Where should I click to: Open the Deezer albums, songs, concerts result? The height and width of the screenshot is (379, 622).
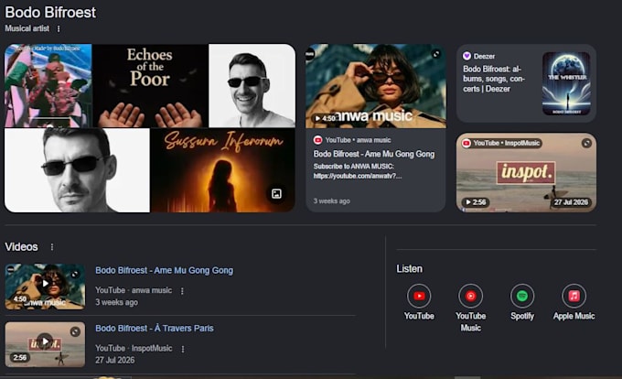pyautogui.click(x=493, y=79)
